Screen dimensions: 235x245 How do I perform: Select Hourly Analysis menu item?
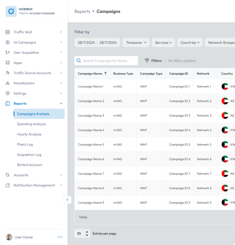click(x=29, y=134)
